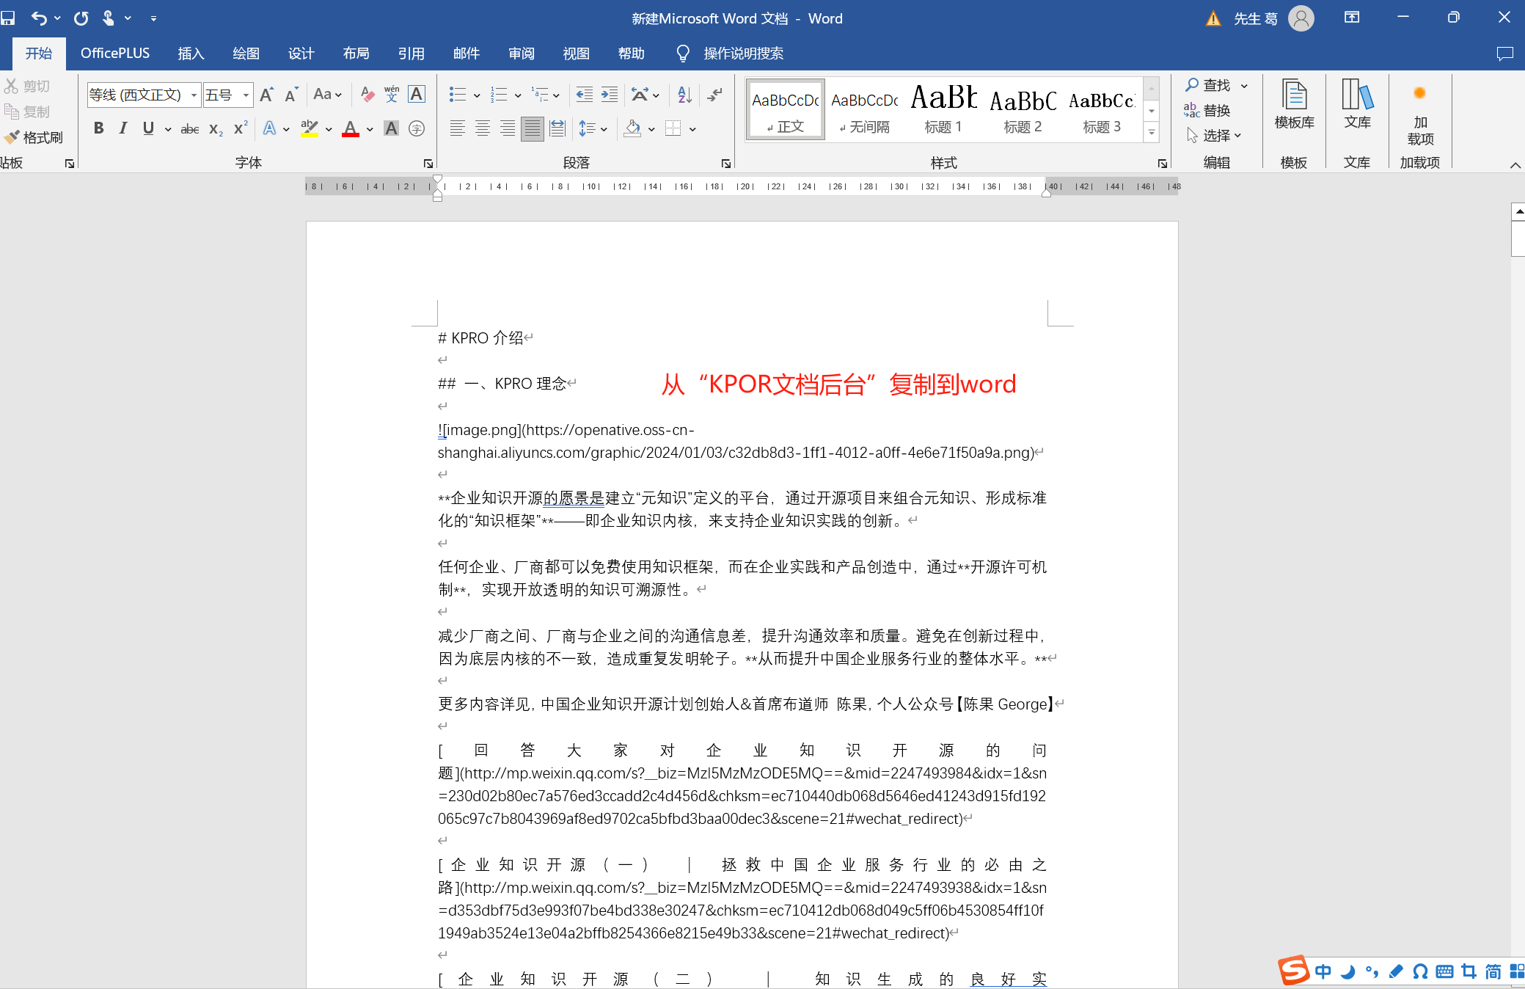The width and height of the screenshot is (1525, 989).
Task: Decrease font size with the A-down icon
Action: point(292,95)
